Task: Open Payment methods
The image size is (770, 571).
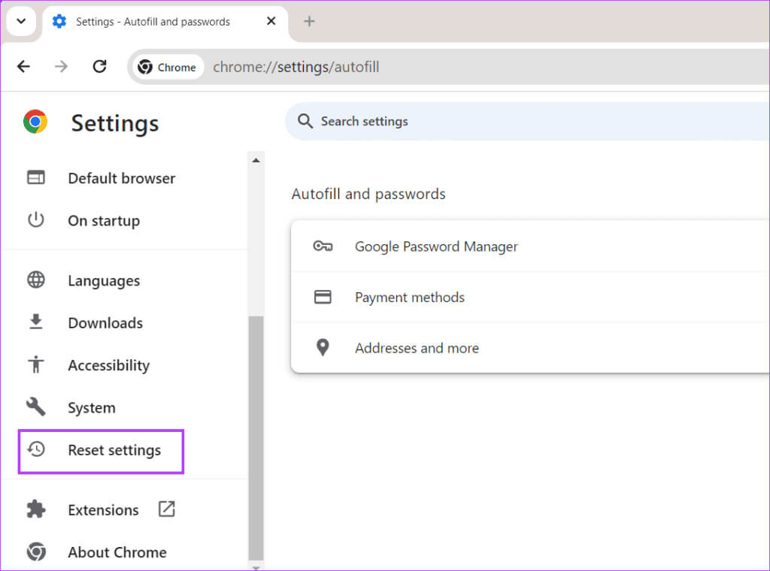Action: tap(530, 297)
